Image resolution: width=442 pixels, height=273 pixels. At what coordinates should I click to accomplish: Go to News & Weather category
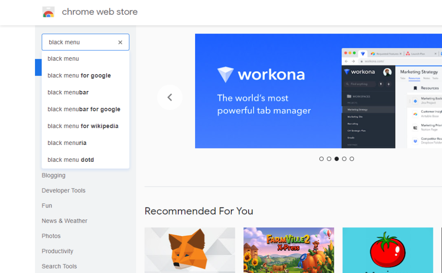tap(64, 221)
